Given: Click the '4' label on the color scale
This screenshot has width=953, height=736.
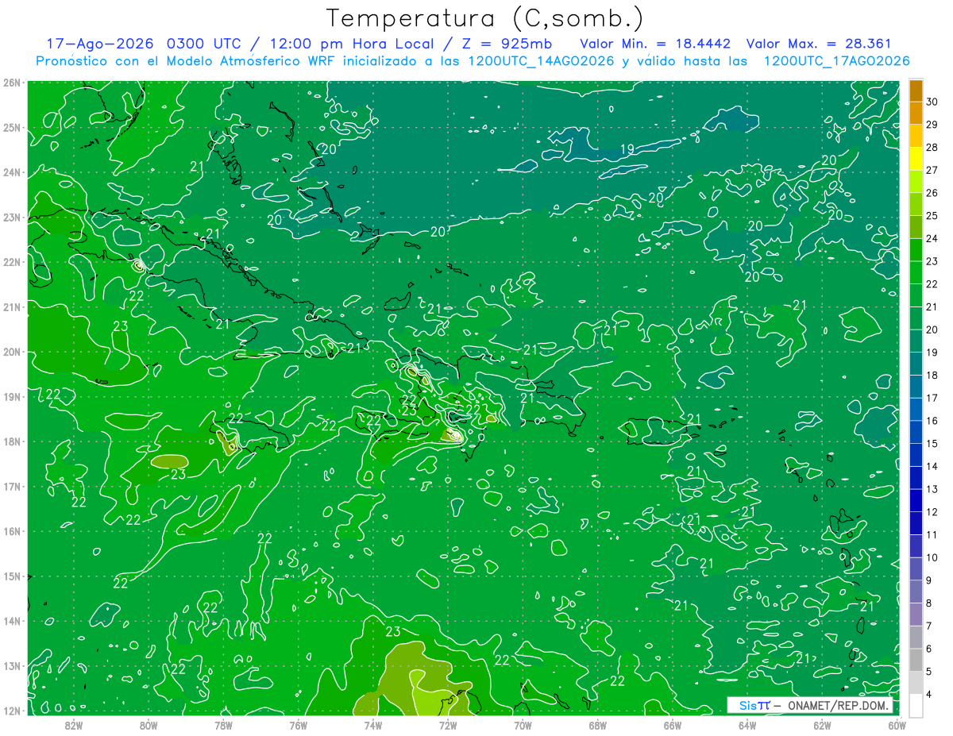Looking at the screenshot, I should 929,694.
